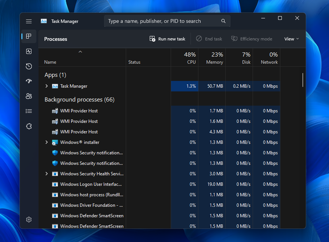This screenshot has width=329, height=242.
Task: Click the 19.0 MB memory value
Action: 215,184
